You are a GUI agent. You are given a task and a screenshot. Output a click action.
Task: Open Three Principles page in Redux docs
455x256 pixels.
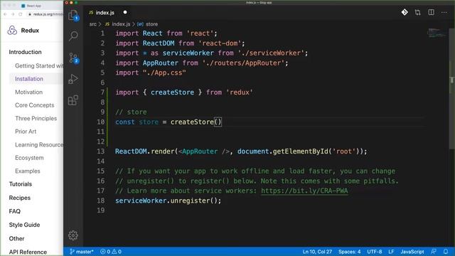[x=36, y=119]
